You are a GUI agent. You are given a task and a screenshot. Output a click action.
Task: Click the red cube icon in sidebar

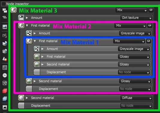(x=5, y=91)
